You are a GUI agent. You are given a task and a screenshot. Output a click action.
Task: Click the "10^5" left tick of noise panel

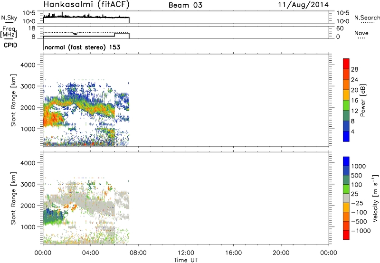pos(29,13)
